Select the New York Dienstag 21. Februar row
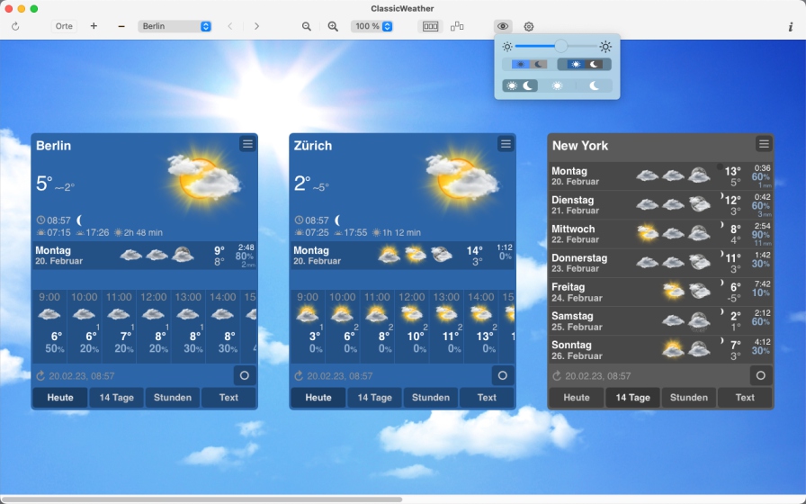 [x=660, y=205]
